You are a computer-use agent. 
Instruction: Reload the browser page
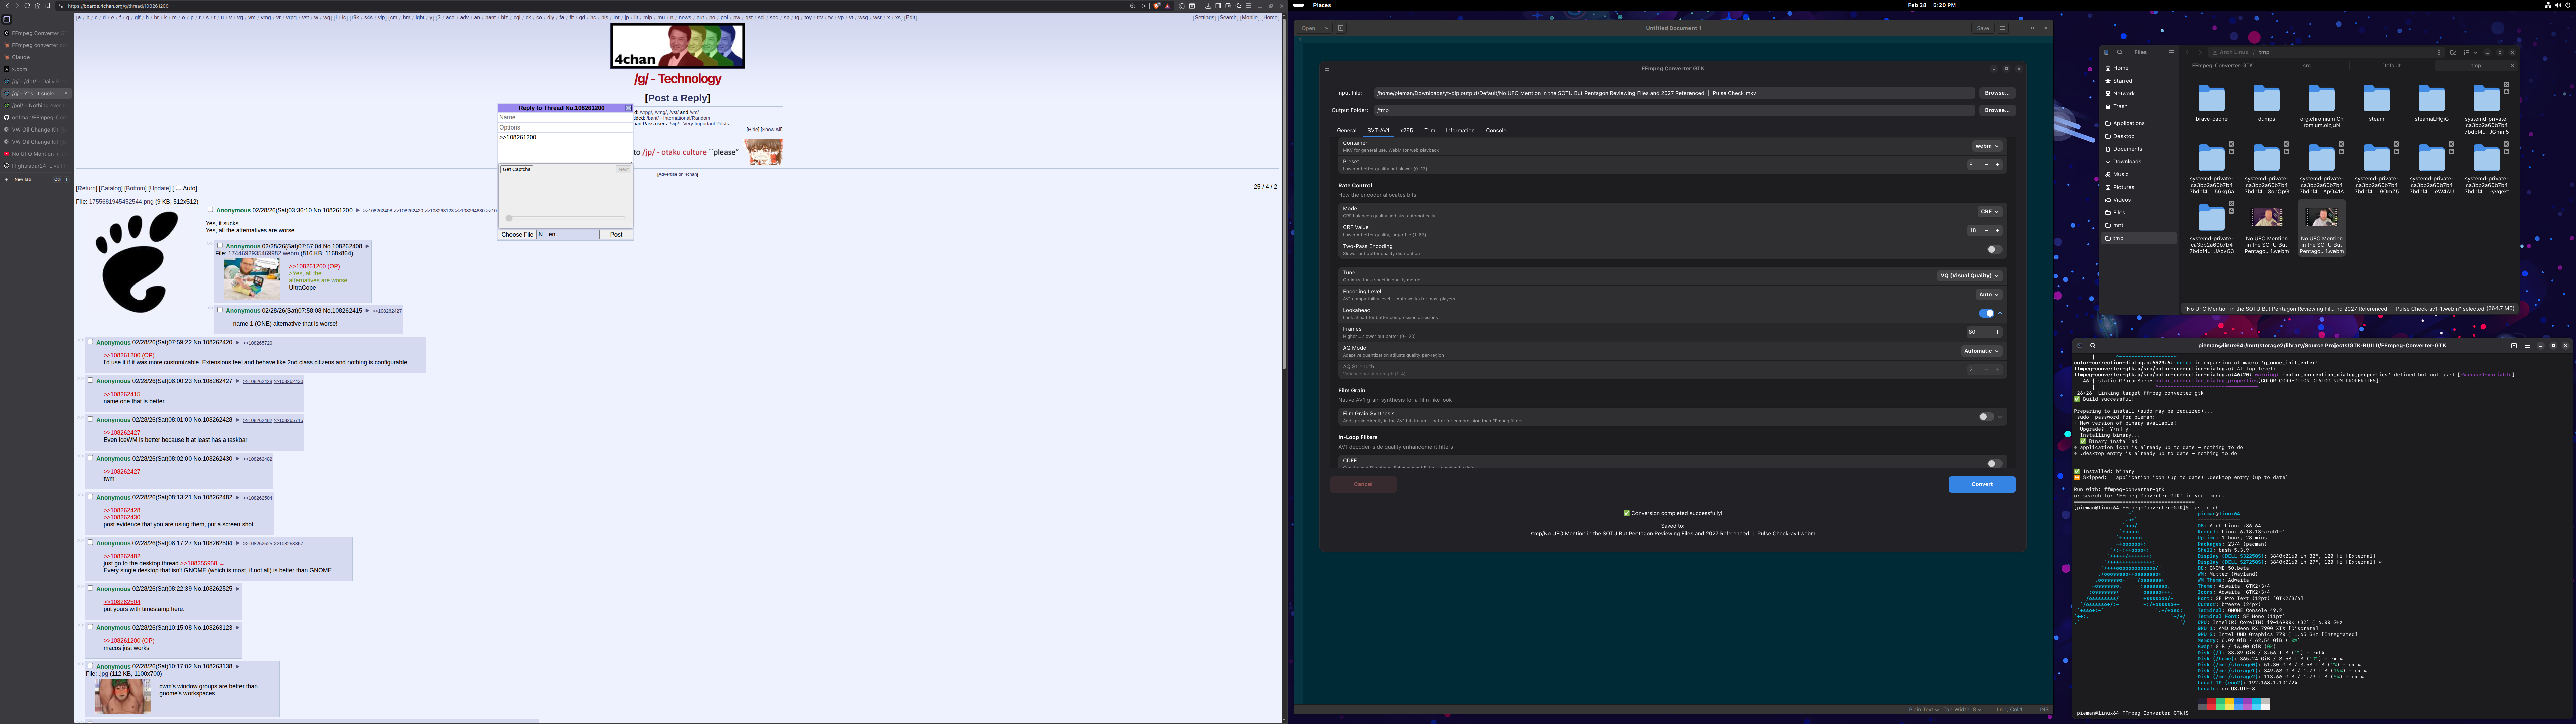27,6
